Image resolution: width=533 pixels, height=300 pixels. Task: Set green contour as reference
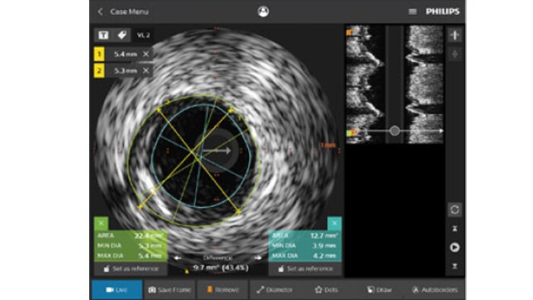coord(131,269)
